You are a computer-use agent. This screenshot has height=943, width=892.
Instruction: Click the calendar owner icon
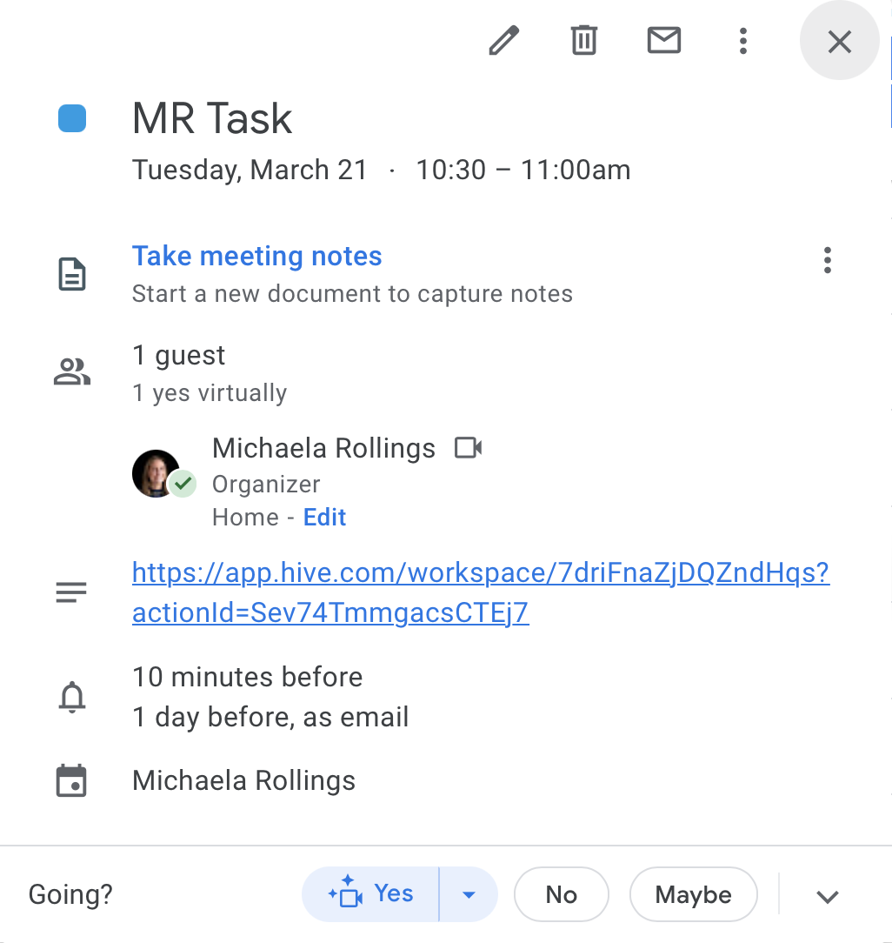(x=73, y=780)
